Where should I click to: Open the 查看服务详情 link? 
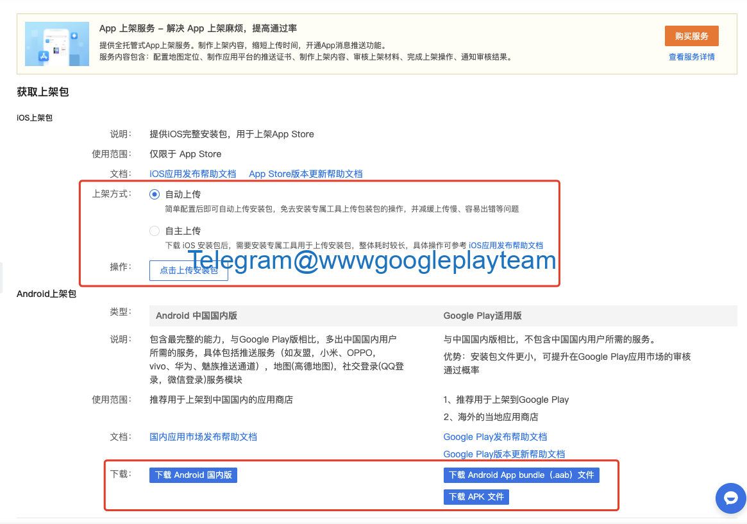point(691,57)
